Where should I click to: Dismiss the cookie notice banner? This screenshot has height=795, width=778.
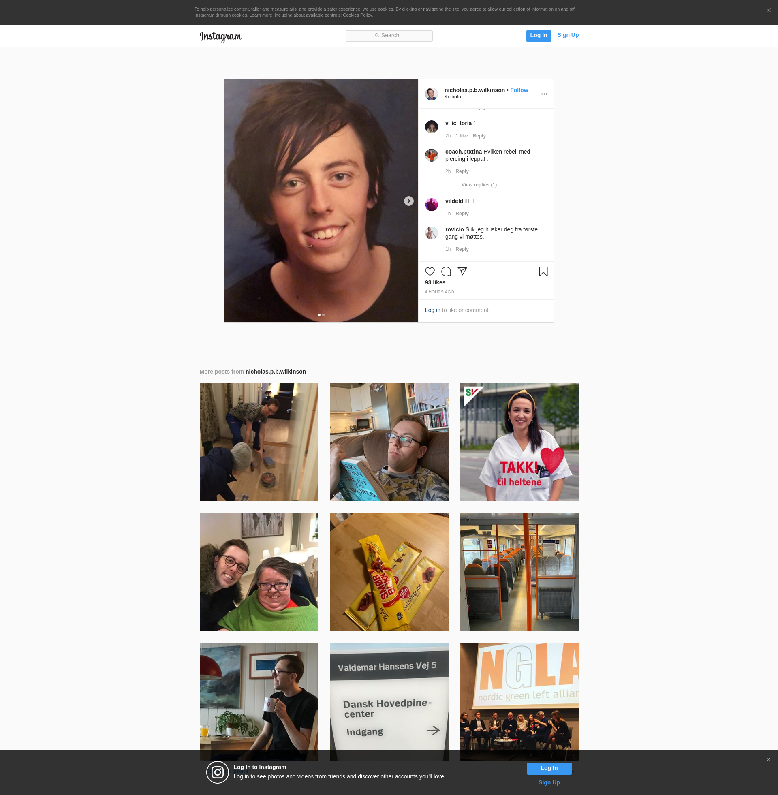(768, 10)
